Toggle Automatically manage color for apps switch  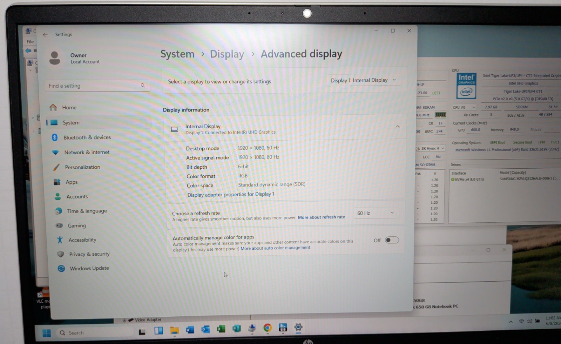pyautogui.click(x=392, y=240)
